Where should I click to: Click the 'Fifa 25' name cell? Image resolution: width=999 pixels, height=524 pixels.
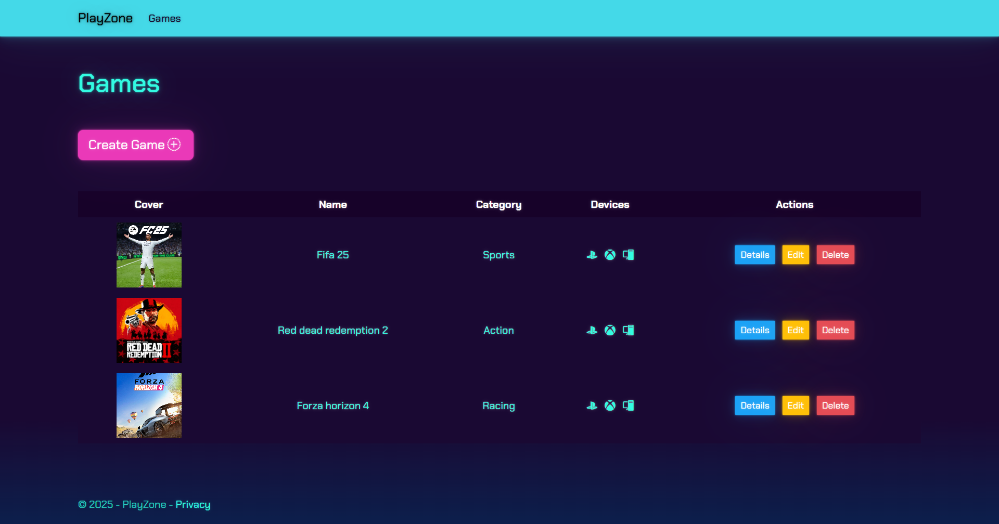[x=332, y=255]
